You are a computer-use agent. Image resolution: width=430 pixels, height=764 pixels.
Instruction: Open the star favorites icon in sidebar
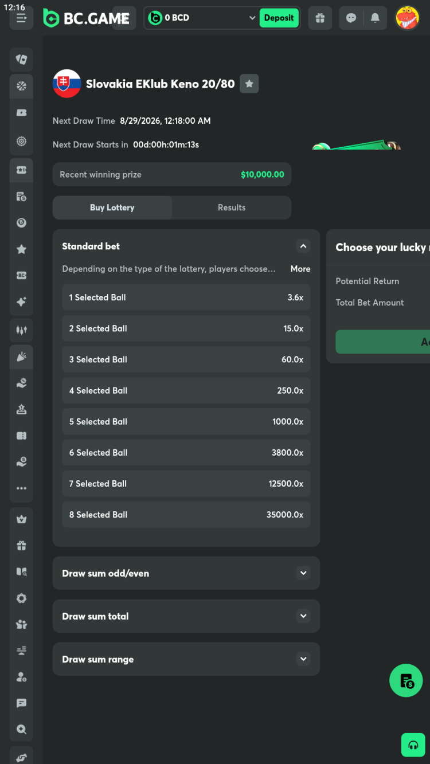(x=21, y=249)
